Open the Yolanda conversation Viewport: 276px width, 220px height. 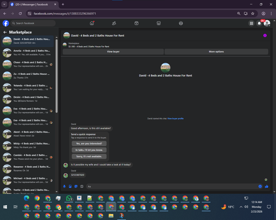[28, 87]
